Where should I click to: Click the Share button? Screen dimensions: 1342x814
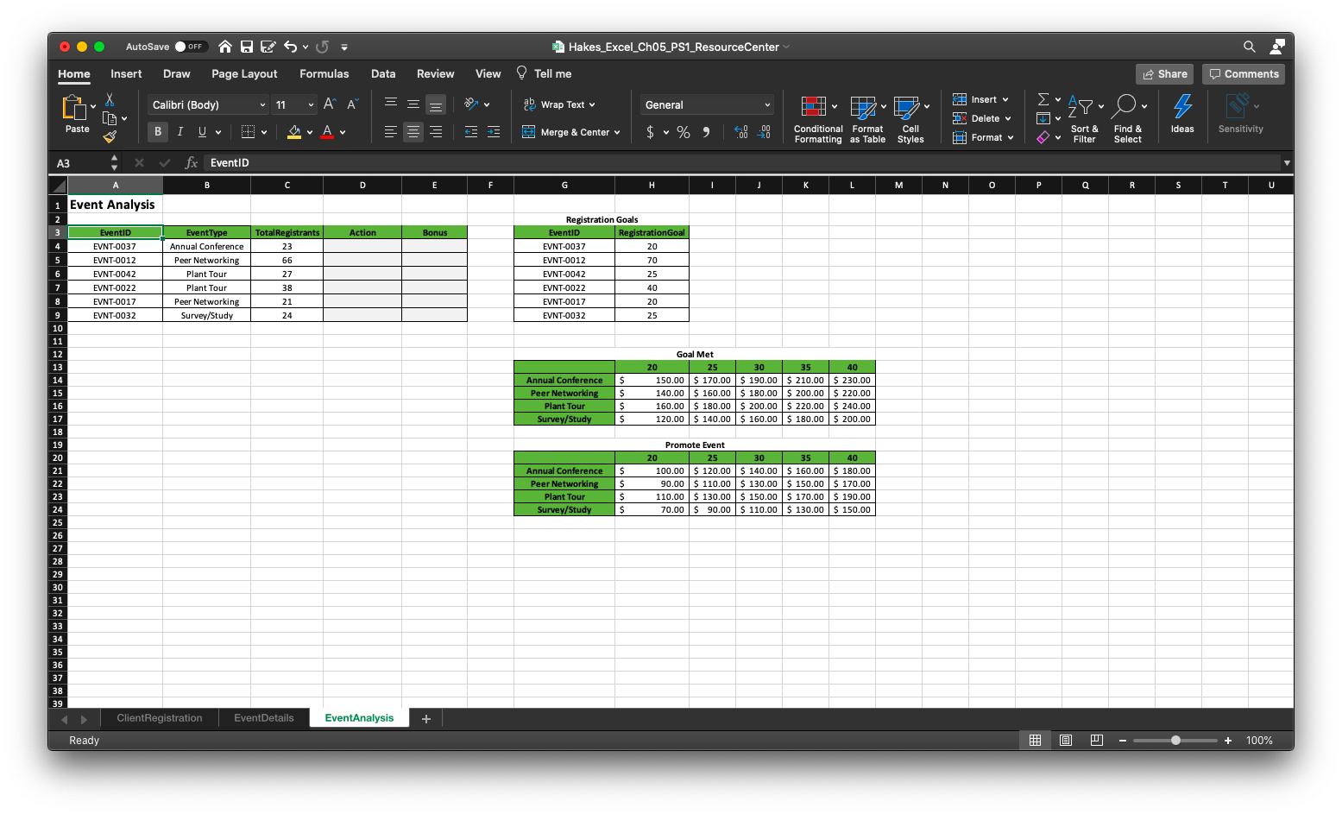[x=1165, y=74]
